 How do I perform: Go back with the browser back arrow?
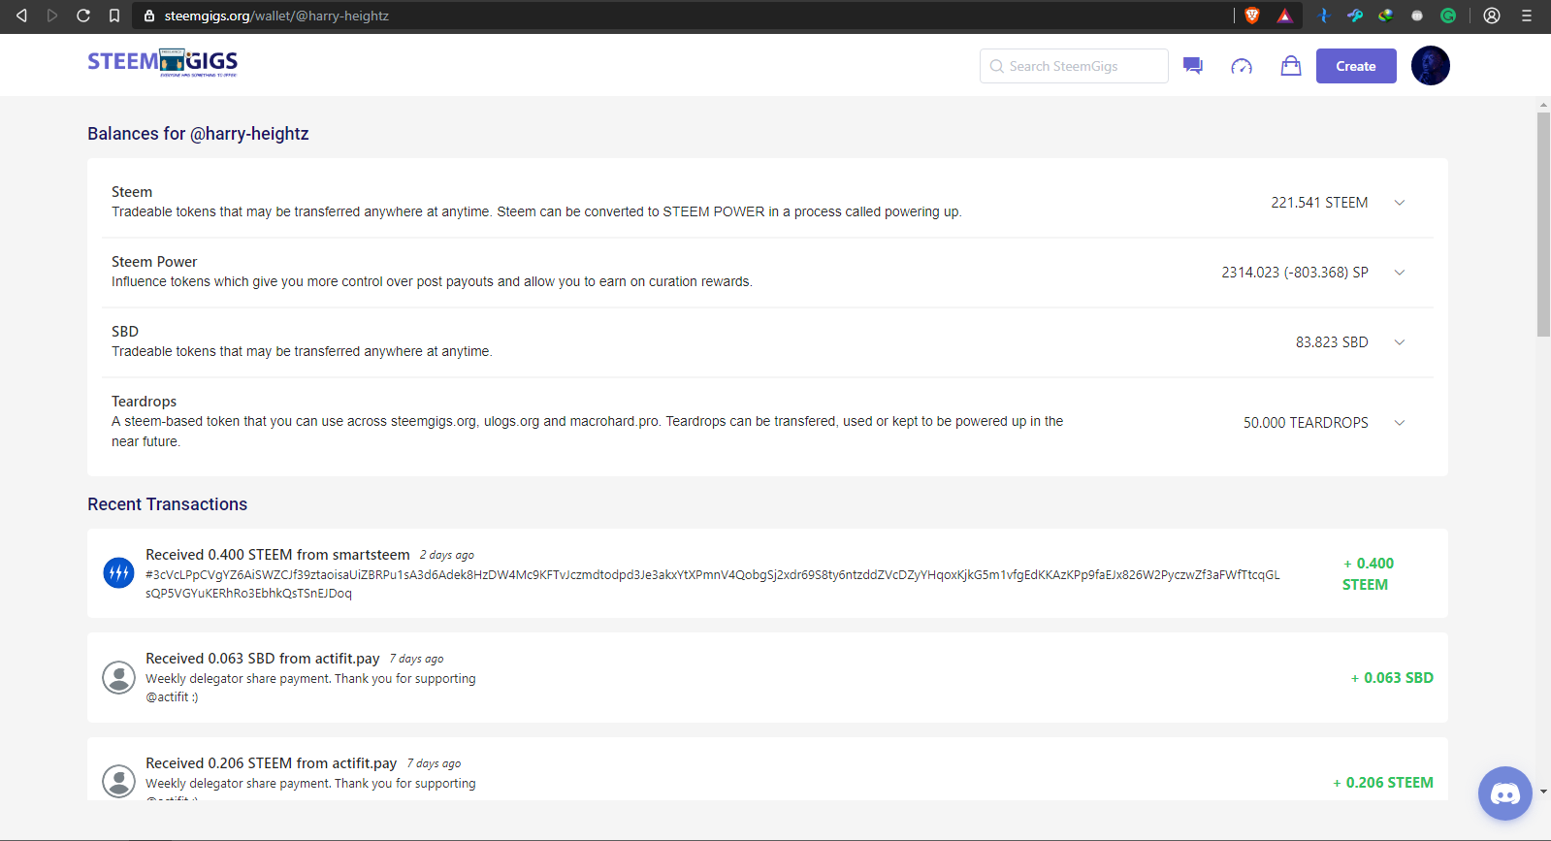(21, 16)
